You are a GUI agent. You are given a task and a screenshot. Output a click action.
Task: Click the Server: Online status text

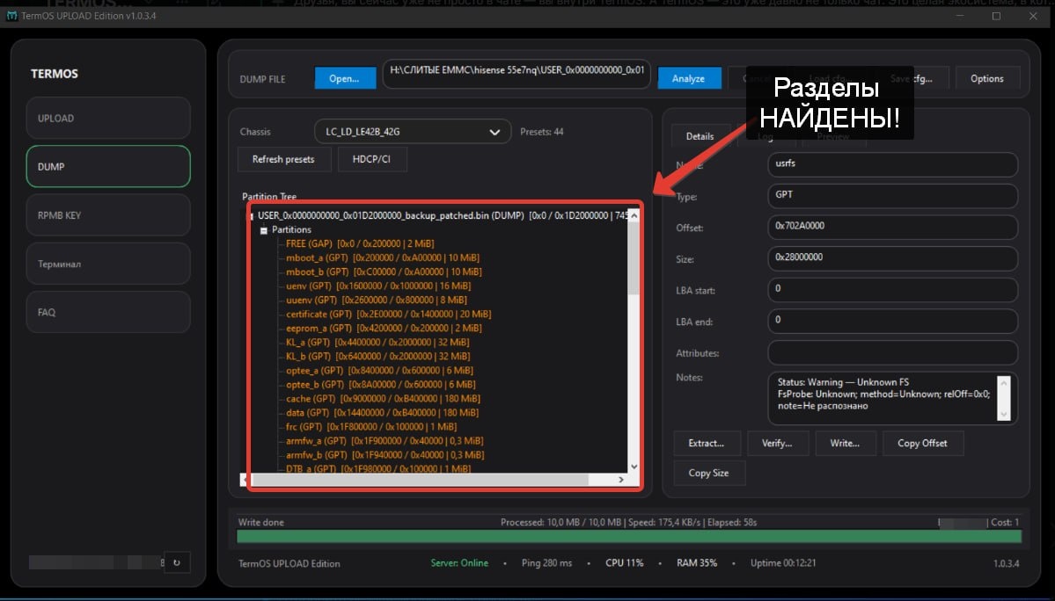click(459, 562)
